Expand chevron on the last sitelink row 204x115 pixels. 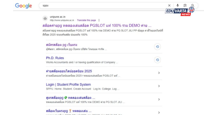[159, 112]
